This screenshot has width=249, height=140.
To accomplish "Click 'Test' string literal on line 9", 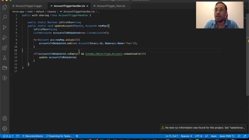I will point(129,43).
